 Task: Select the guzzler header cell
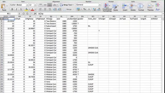pos(82,19)
